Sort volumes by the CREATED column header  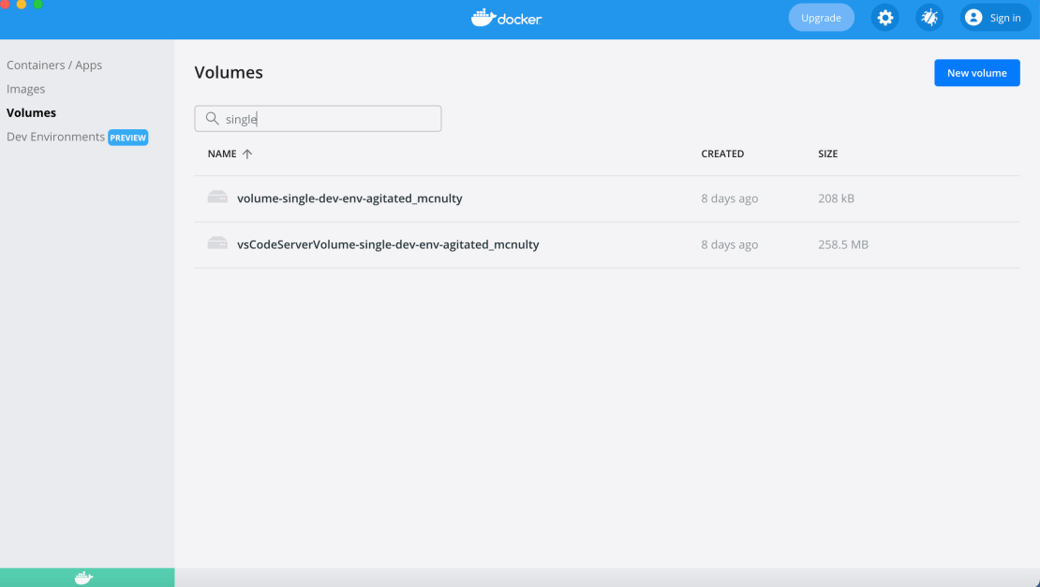pyautogui.click(x=722, y=154)
